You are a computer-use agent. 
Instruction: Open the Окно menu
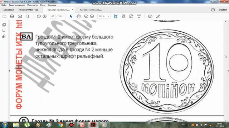click(43, 5)
